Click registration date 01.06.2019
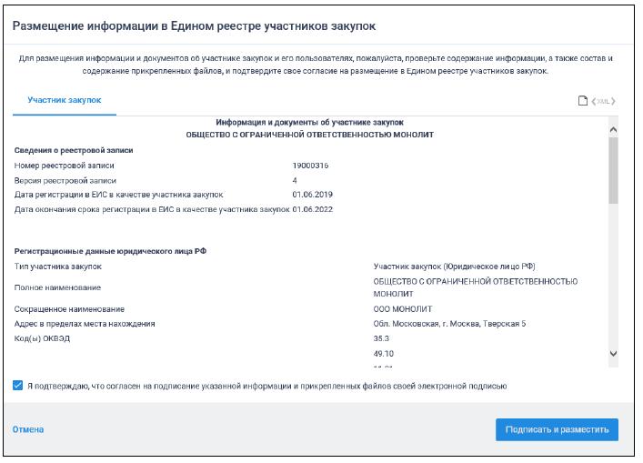 click(x=313, y=195)
